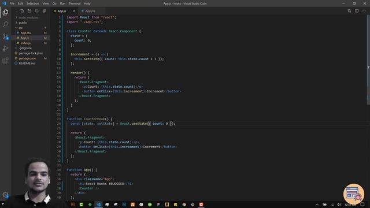Open index.js in the file tree
The height and width of the screenshot is (208, 370).
coord(25,43)
